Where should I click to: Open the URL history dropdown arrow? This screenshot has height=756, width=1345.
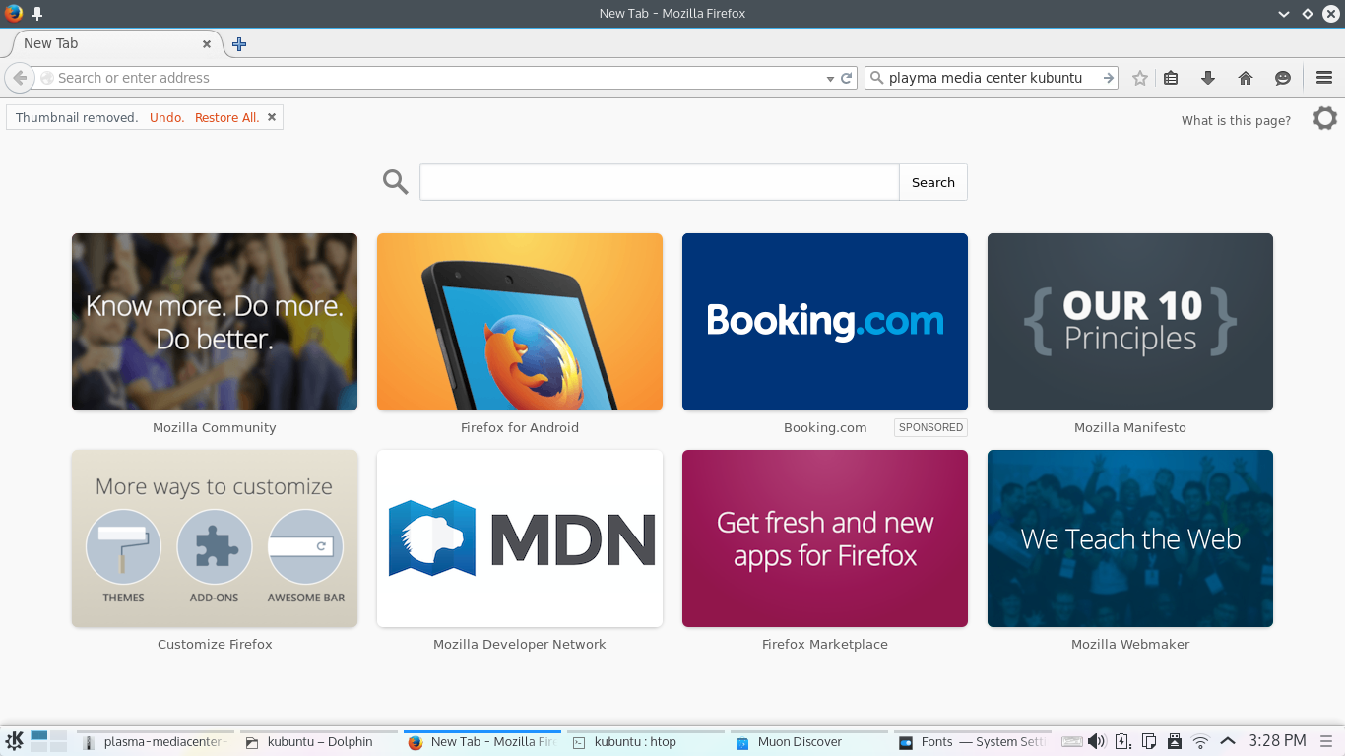[x=830, y=79]
